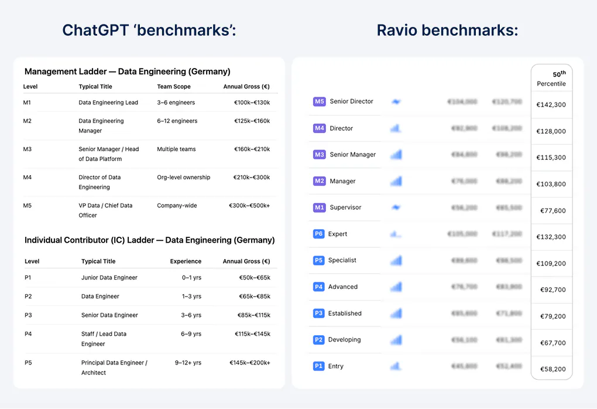Click the €65k–€85k salary for P2

[x=255, y=296]
